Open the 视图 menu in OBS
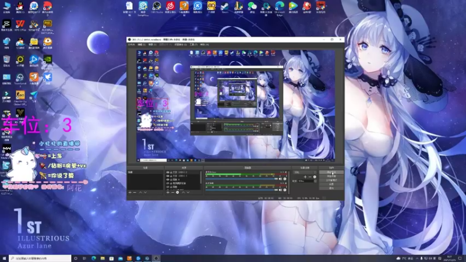 (152, 45)
